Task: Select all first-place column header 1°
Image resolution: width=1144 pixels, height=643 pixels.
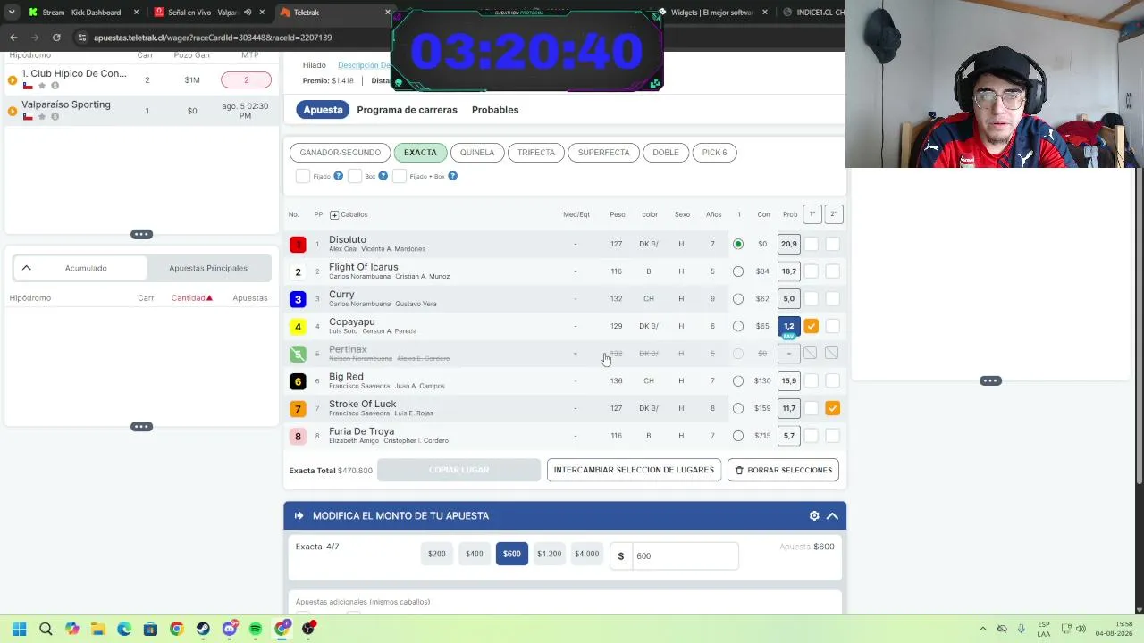Action: pyautogui.click(x=812, y=214)
